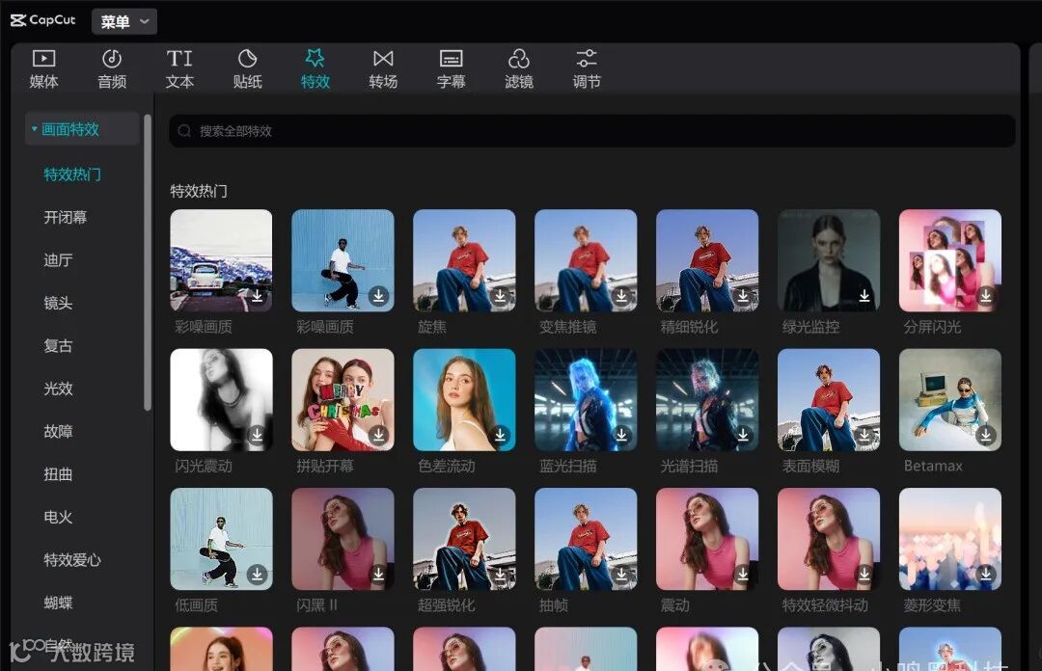Download the Betamax effect
The image size is (1042, 671).
[986, 435]
